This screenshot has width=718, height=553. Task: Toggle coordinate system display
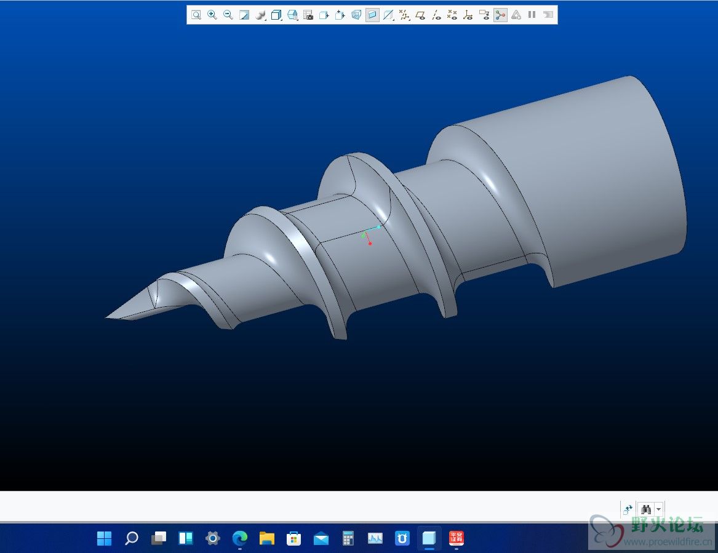pyautogui.click(x=468, y=15)
